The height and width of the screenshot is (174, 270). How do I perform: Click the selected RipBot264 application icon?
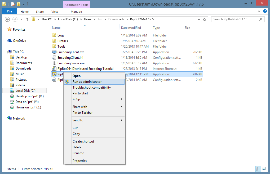(54, 74)
